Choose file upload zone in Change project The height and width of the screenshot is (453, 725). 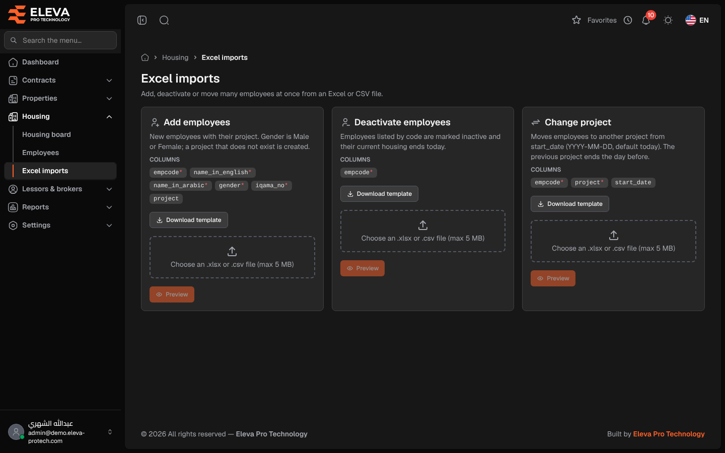tap(613, 241)
